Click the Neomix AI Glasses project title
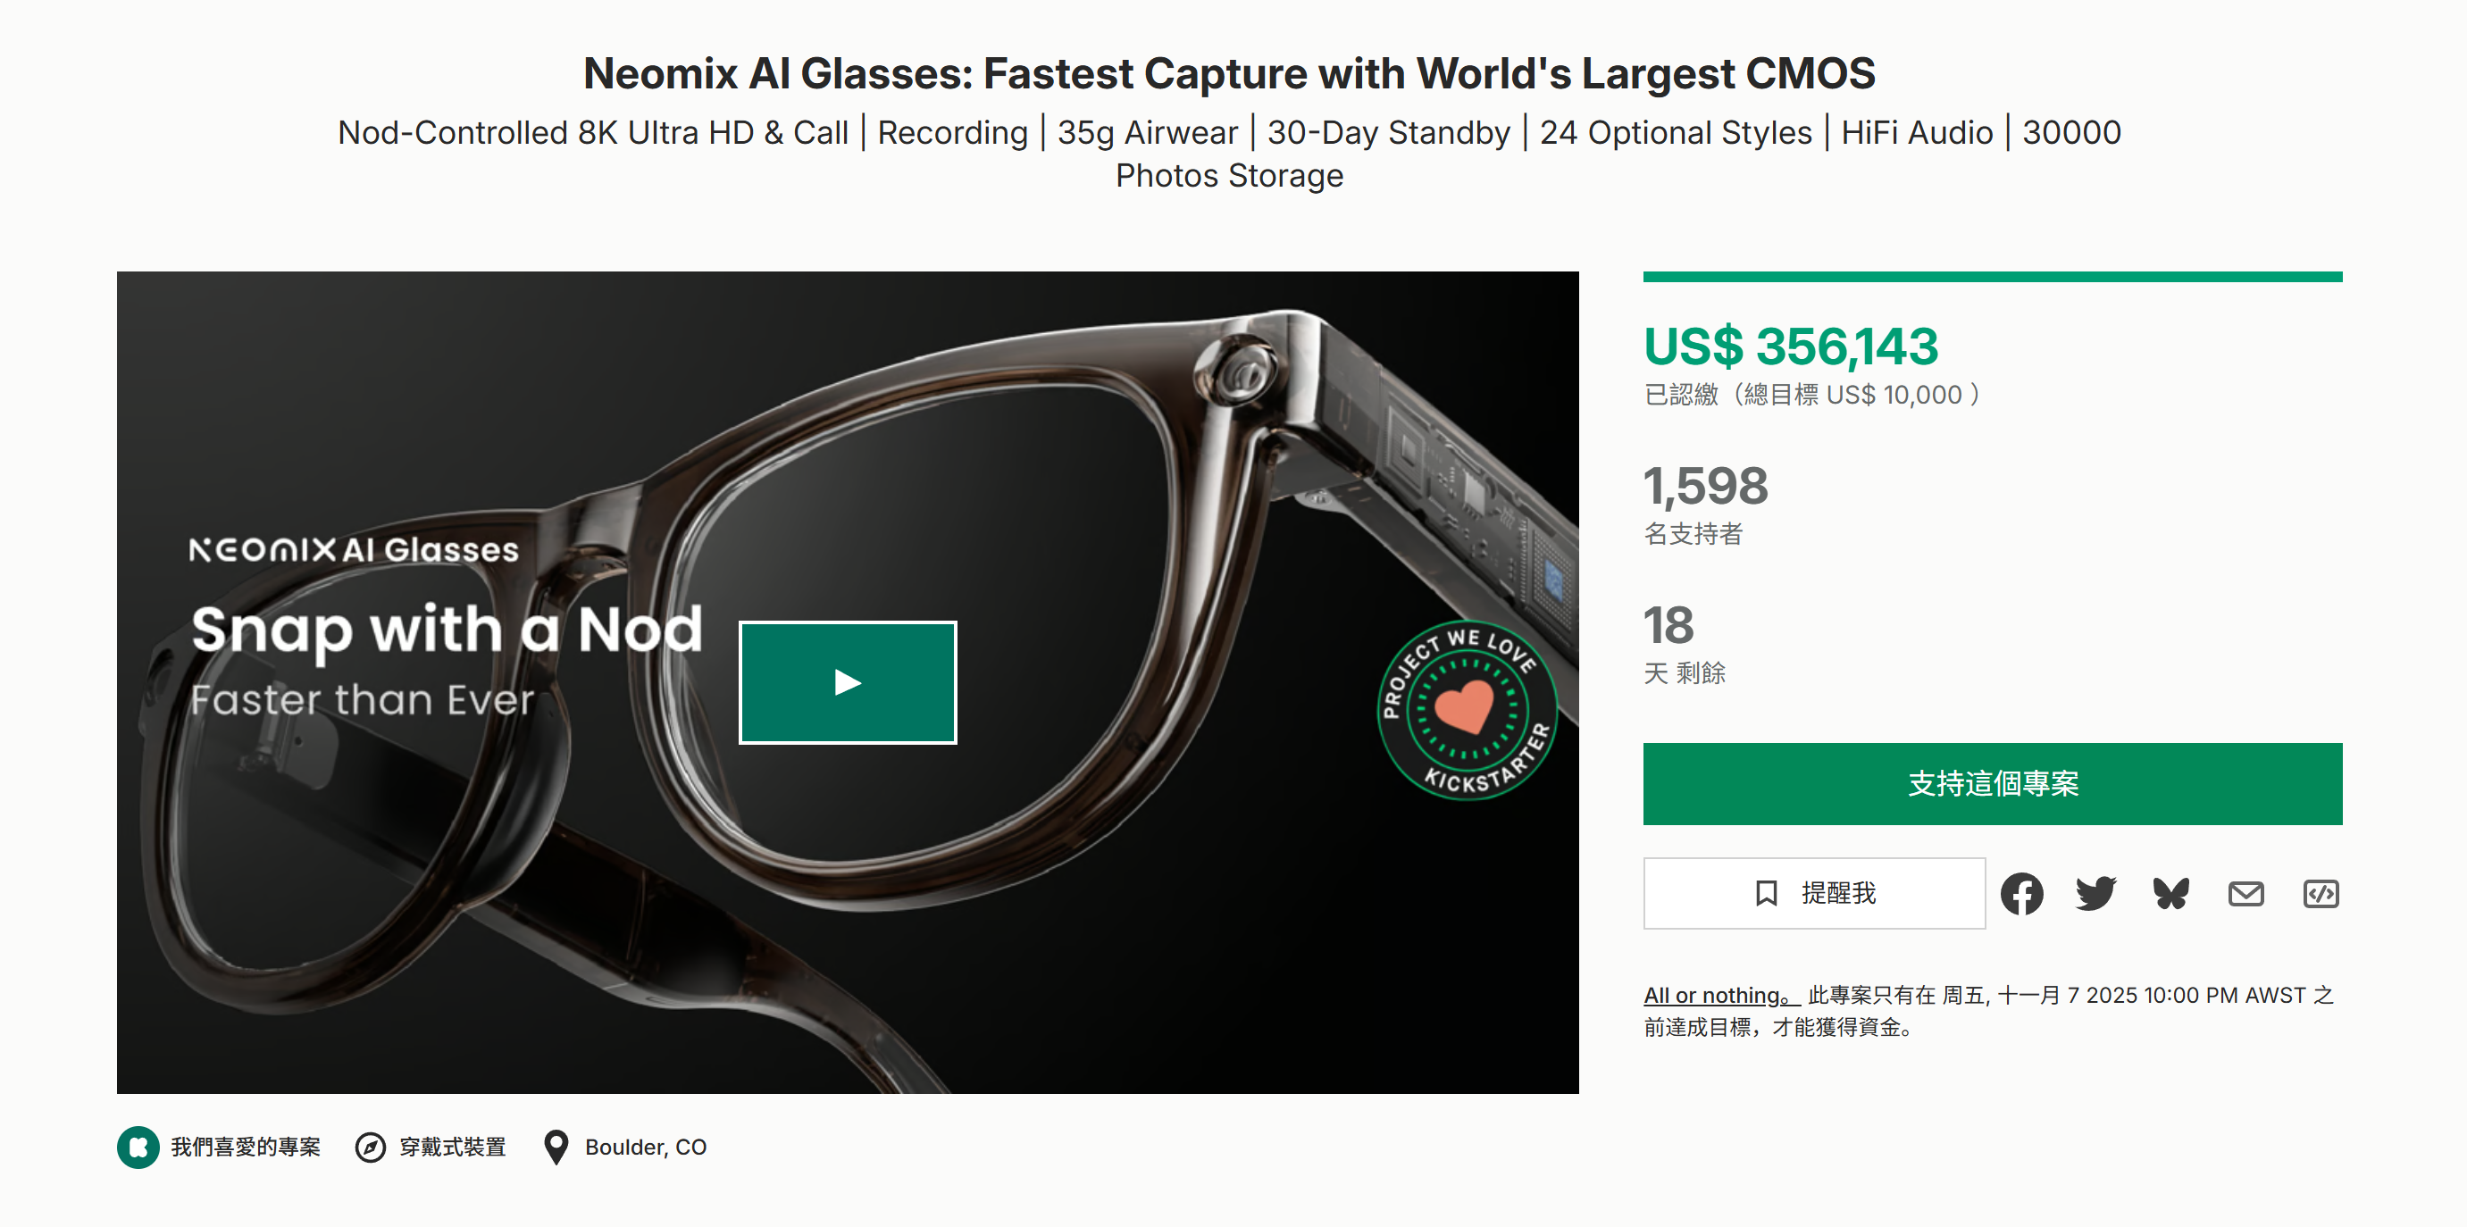The height and width of the screenshot is (1227, 2467). (x=1229, y=74)
